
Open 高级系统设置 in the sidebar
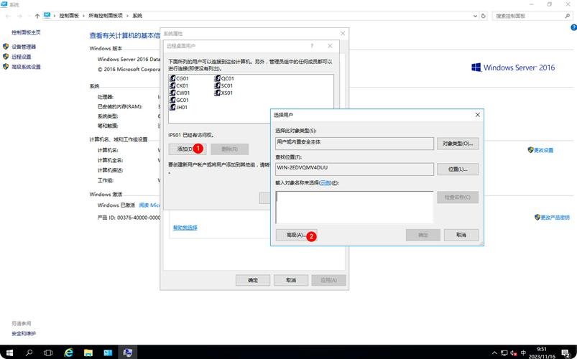click(x=26, y=67)
